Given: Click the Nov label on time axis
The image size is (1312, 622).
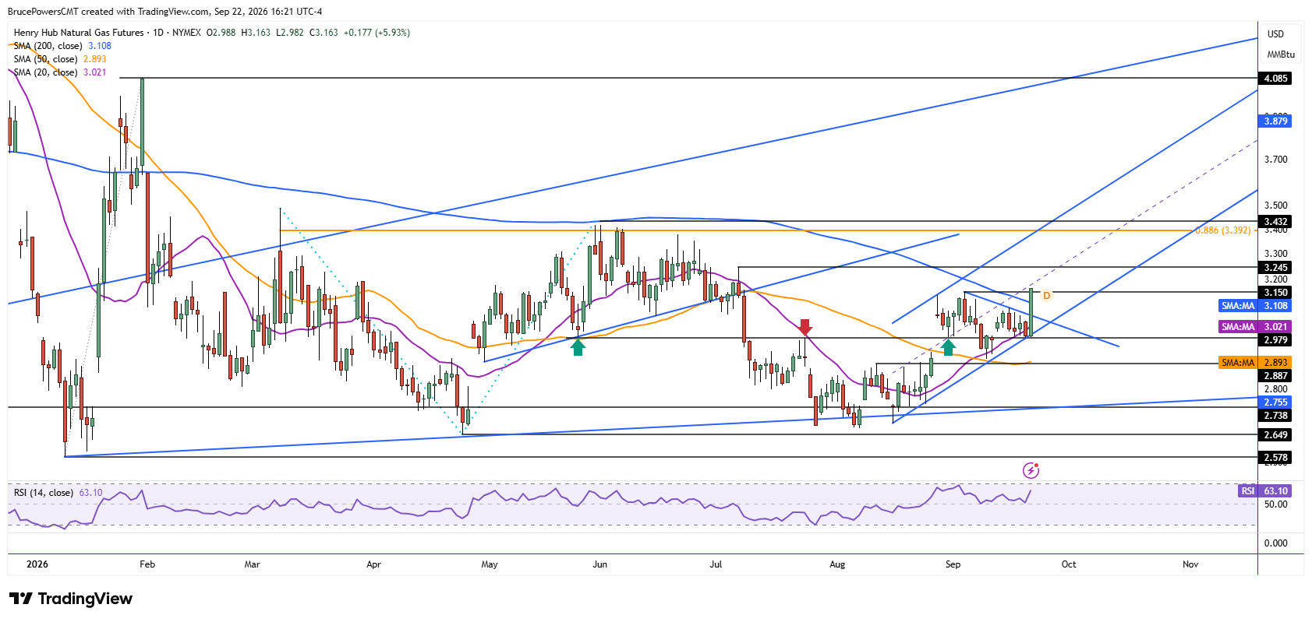Looking at the screenshot, I should coord(1190,564).
